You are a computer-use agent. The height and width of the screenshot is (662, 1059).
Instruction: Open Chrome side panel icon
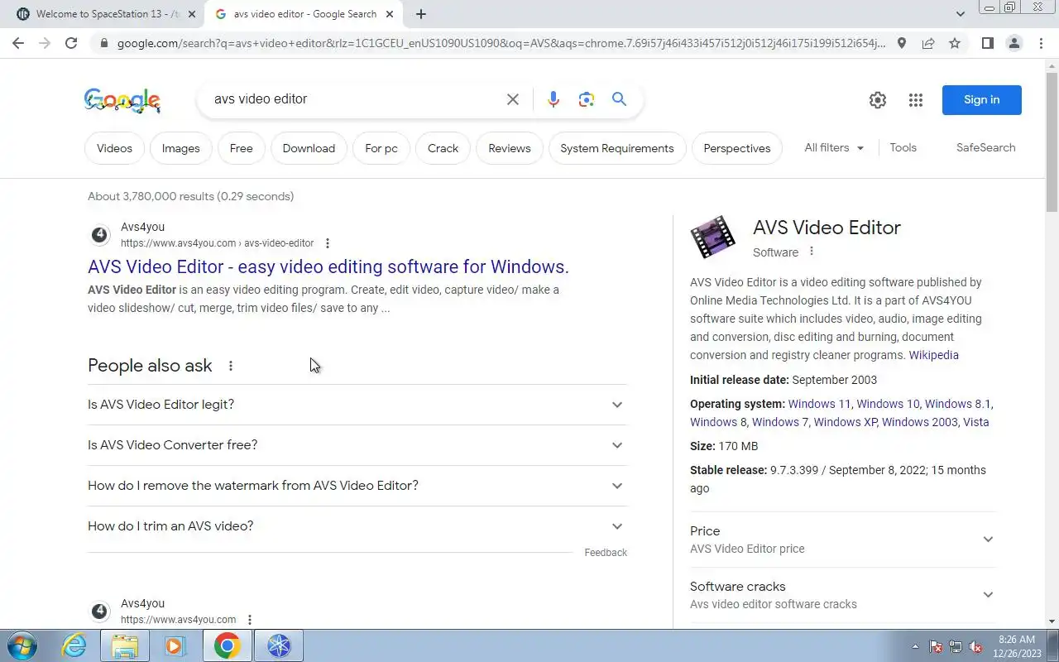pos(987,43)
